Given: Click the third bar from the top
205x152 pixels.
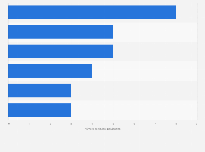Looking at the screenshot, I should point(60,51).
